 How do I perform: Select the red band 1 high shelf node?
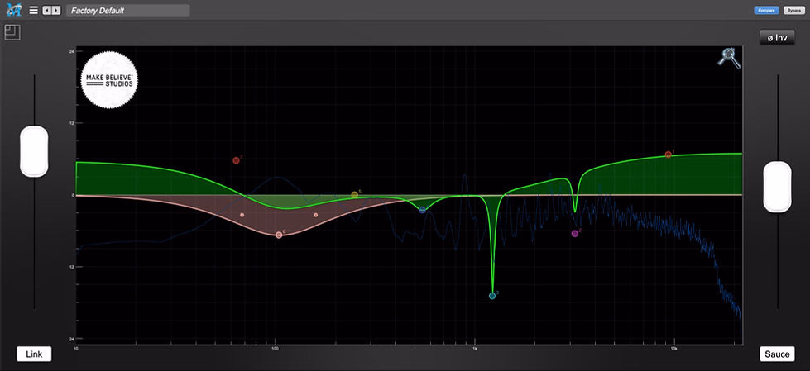(x=668, y=155)
